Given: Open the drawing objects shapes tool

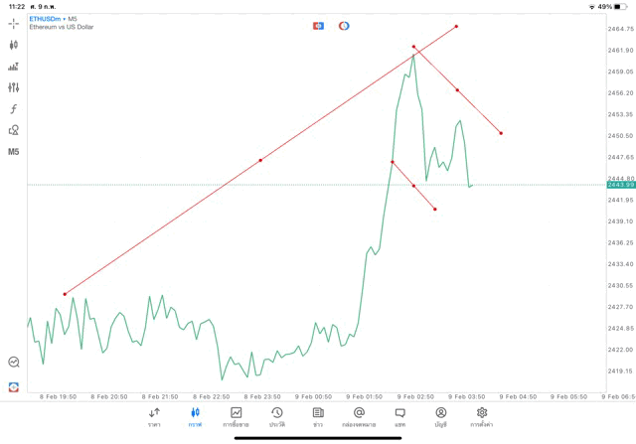Looking at the screenshot, I should pos(14,130).
